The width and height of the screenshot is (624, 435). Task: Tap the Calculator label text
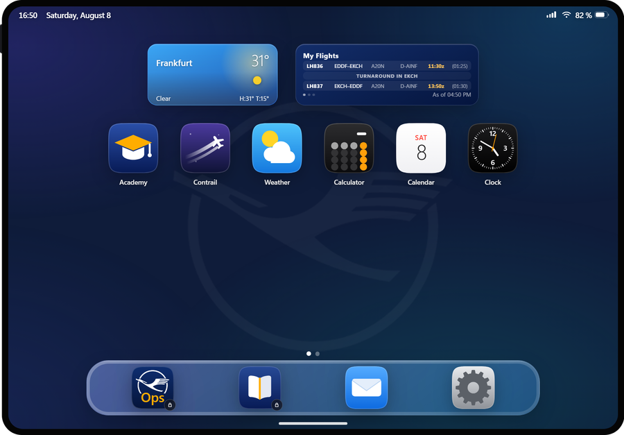[349, 182]
